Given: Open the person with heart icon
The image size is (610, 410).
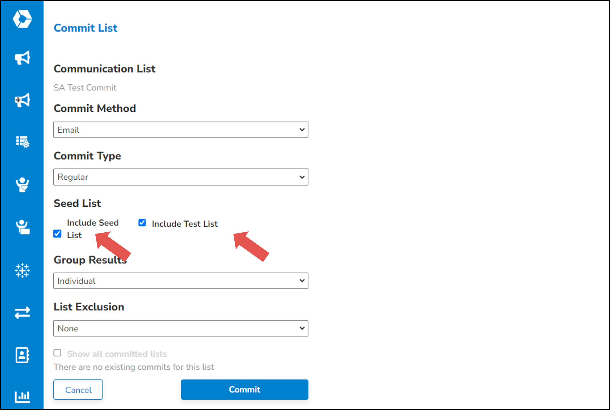Looking at the screenshot, I should coord(22,185).
